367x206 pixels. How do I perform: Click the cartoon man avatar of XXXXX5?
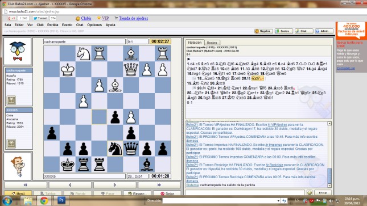click(x=17, y=166)
